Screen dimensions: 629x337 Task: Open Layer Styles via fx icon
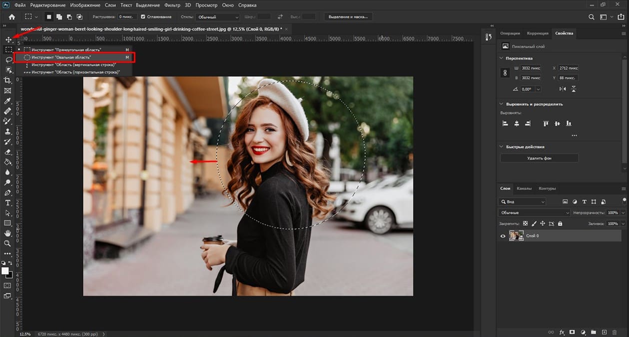pyautogui.click(x=562, y=332)
